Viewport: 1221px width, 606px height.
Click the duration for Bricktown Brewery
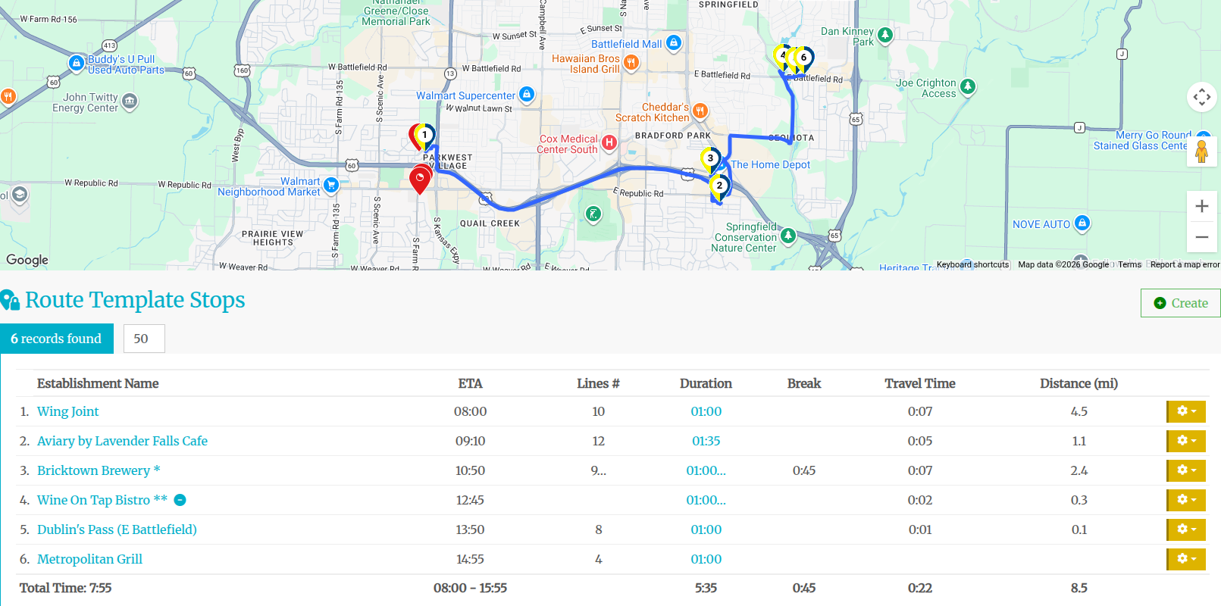click(x=706, y=470)
